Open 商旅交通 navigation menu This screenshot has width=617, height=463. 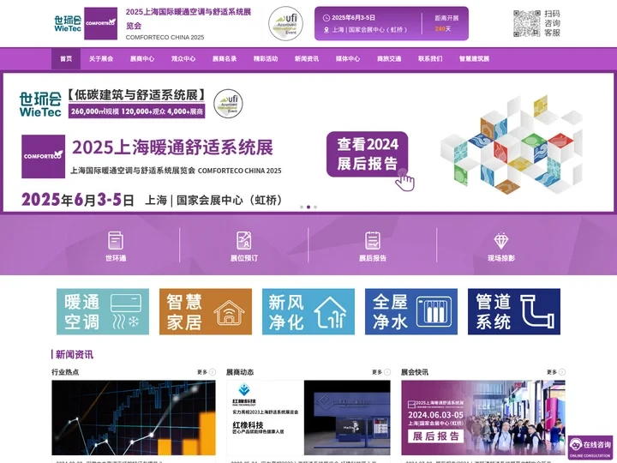click(389, 58)
